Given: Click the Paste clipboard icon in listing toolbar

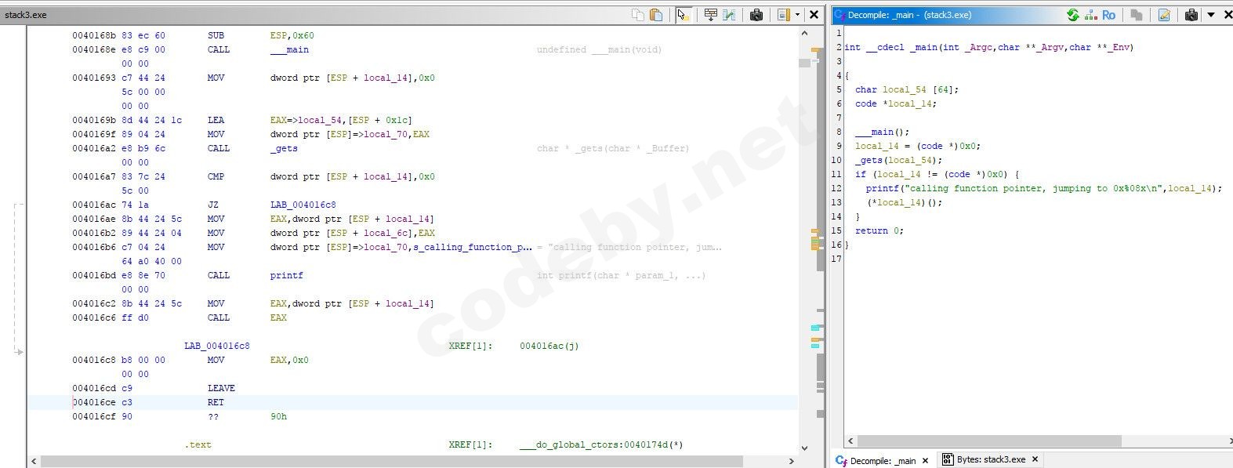Looking at the screenshot, I should [656, 15].
